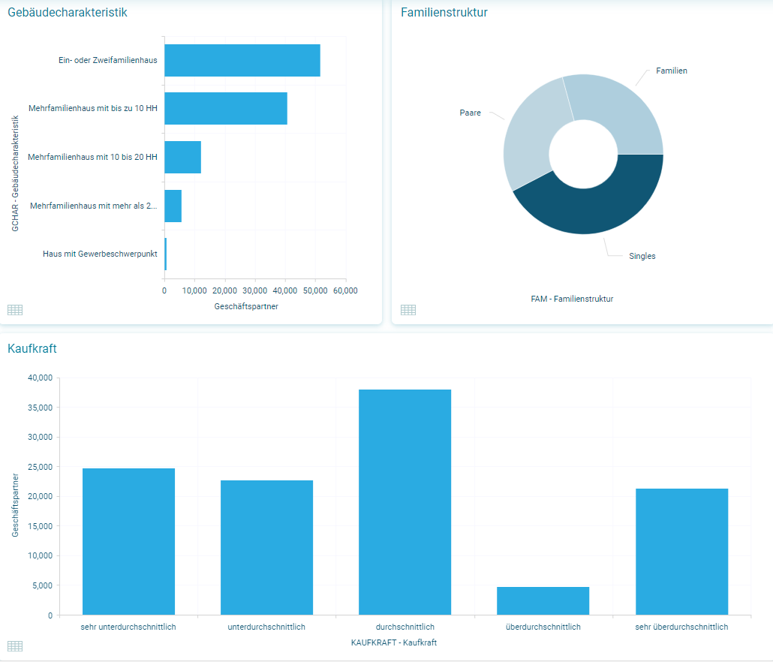
Task: Click the sehr unterdurchschnittlich axis label
Action: pyautogui.click(x=128, y=627)
